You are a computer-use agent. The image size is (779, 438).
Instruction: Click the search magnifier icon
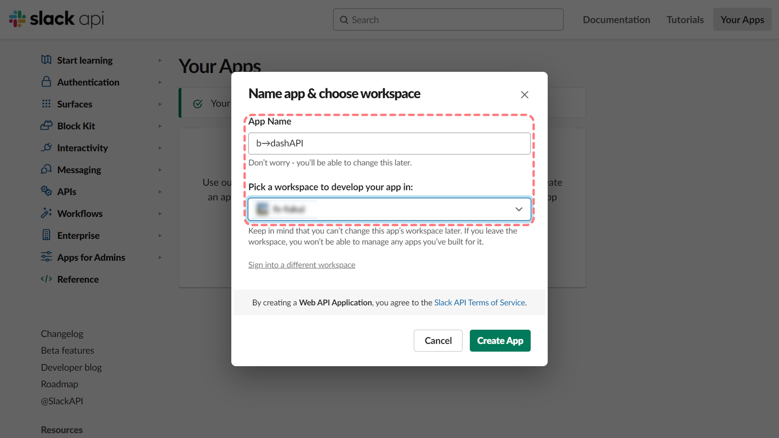344,20
